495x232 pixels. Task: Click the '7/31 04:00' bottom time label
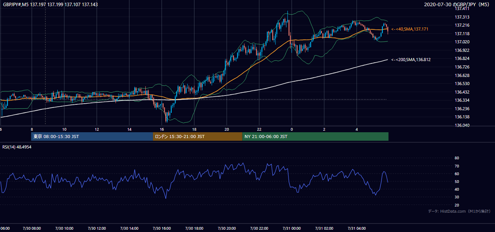(357, 229)
